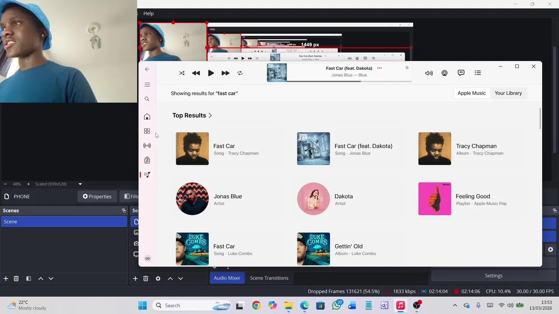Open search from the Apple Music sidebar
Screen dimensions: 559x314
[147, 99]
